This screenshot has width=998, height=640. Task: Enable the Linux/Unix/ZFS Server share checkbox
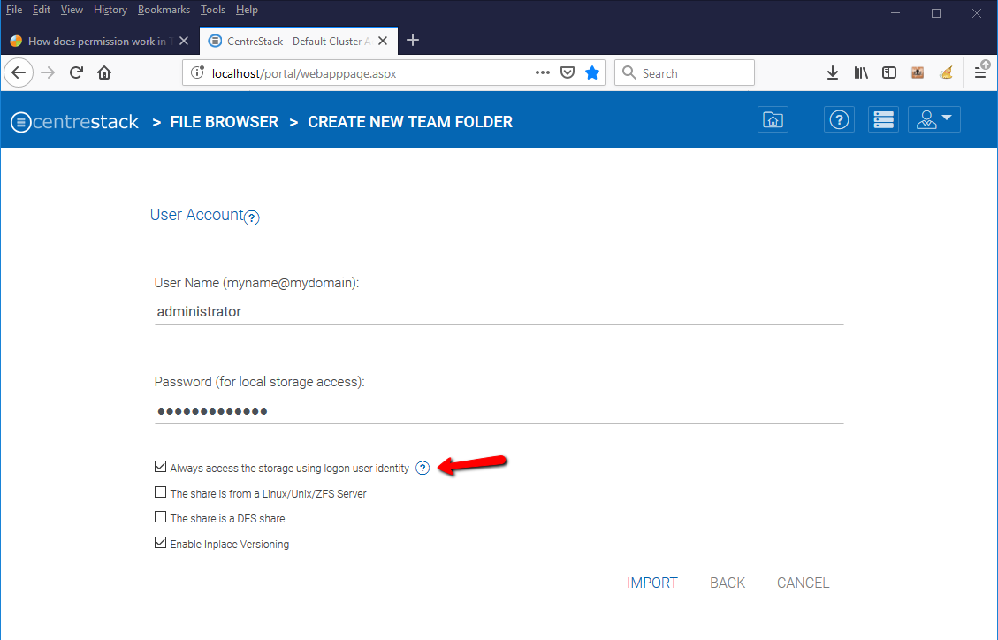(160, 492)
